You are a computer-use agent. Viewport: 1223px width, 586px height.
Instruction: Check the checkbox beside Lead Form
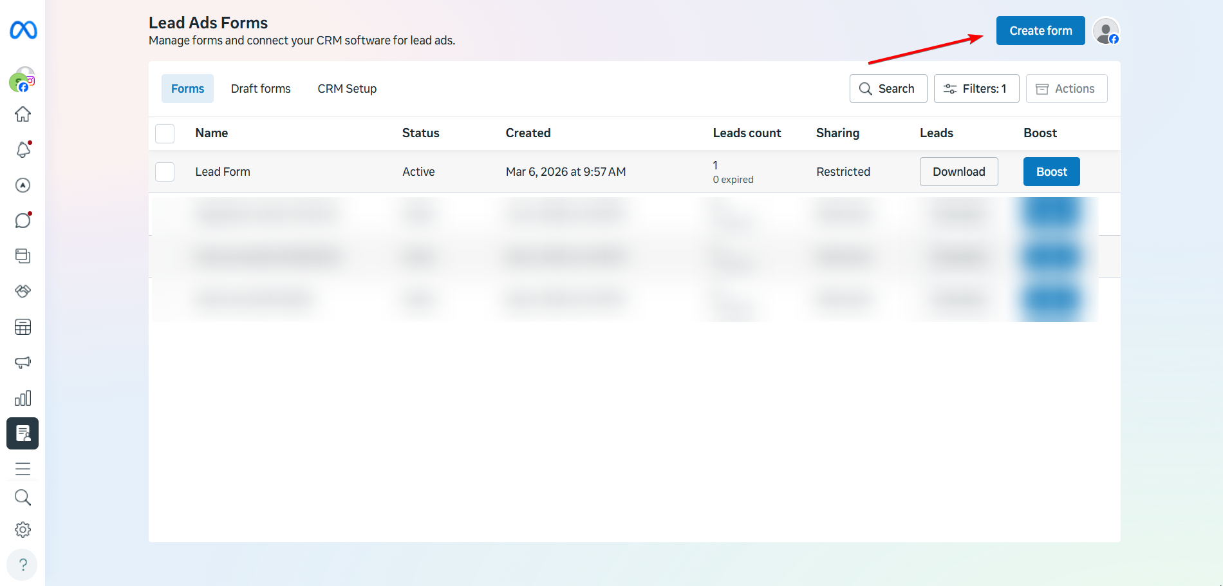(x=165, y=171)
